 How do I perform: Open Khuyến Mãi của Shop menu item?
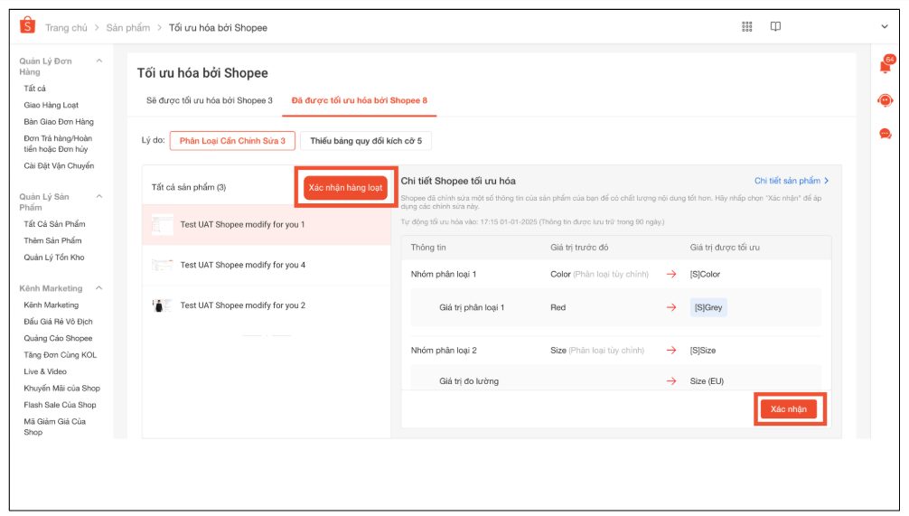click(62, 389)
